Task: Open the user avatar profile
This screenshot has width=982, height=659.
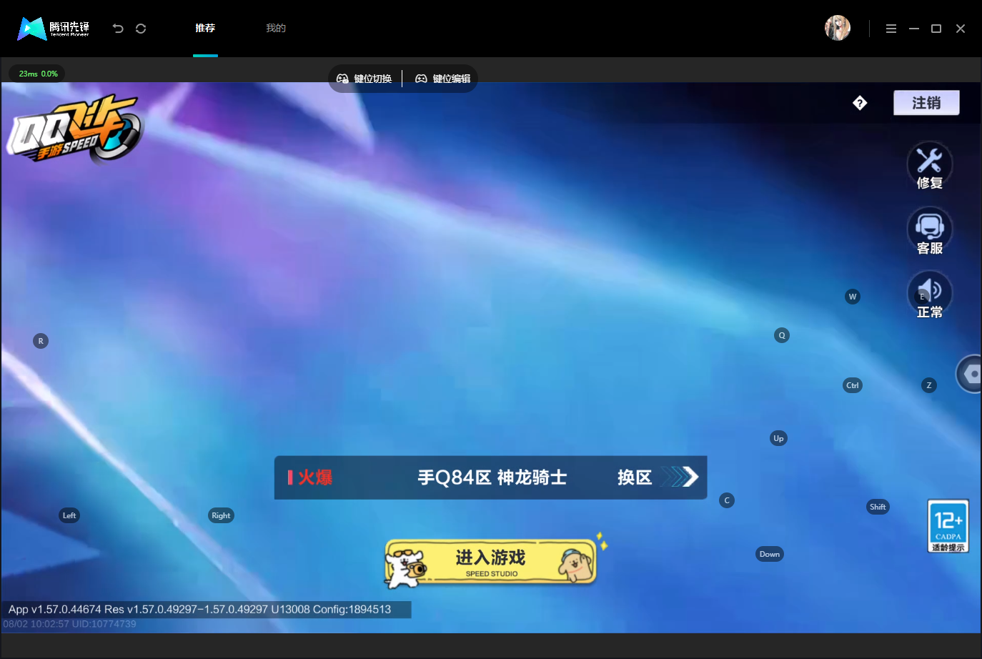Action: [838, 28]
